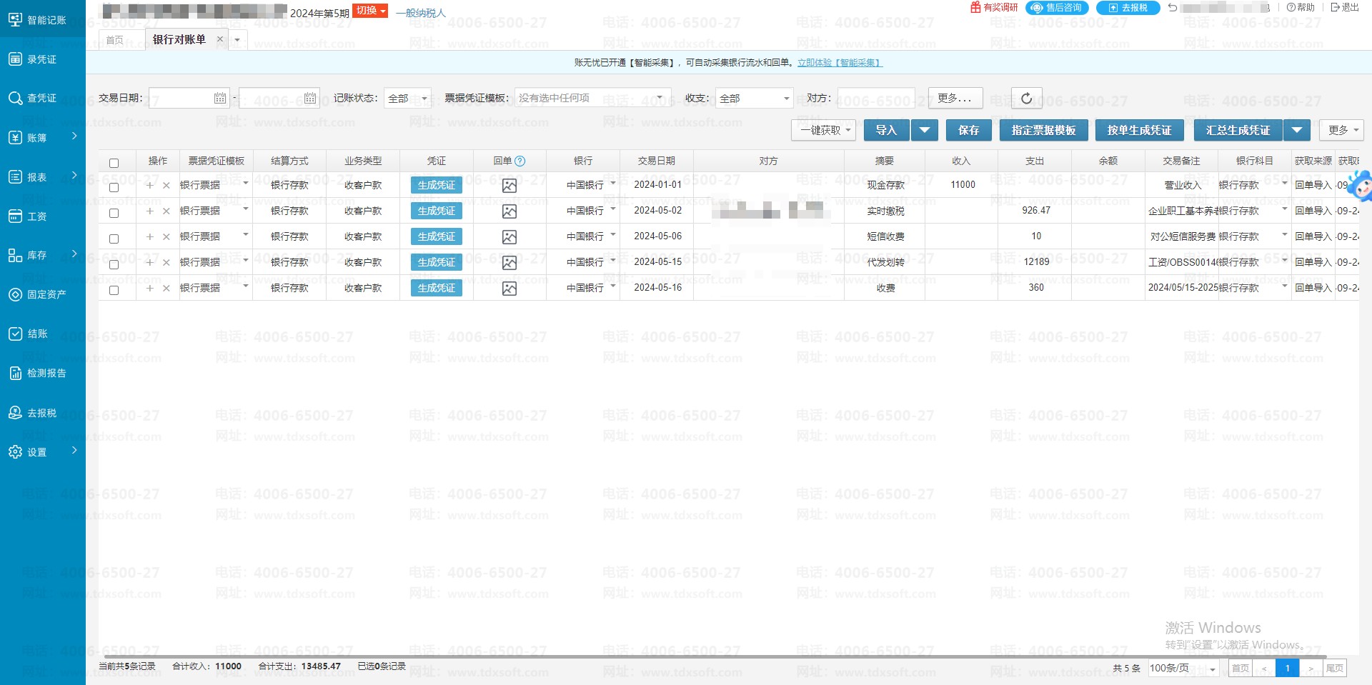
Task: Click the 录凭证 sidebar icon
Action: [x=15, y=59]
